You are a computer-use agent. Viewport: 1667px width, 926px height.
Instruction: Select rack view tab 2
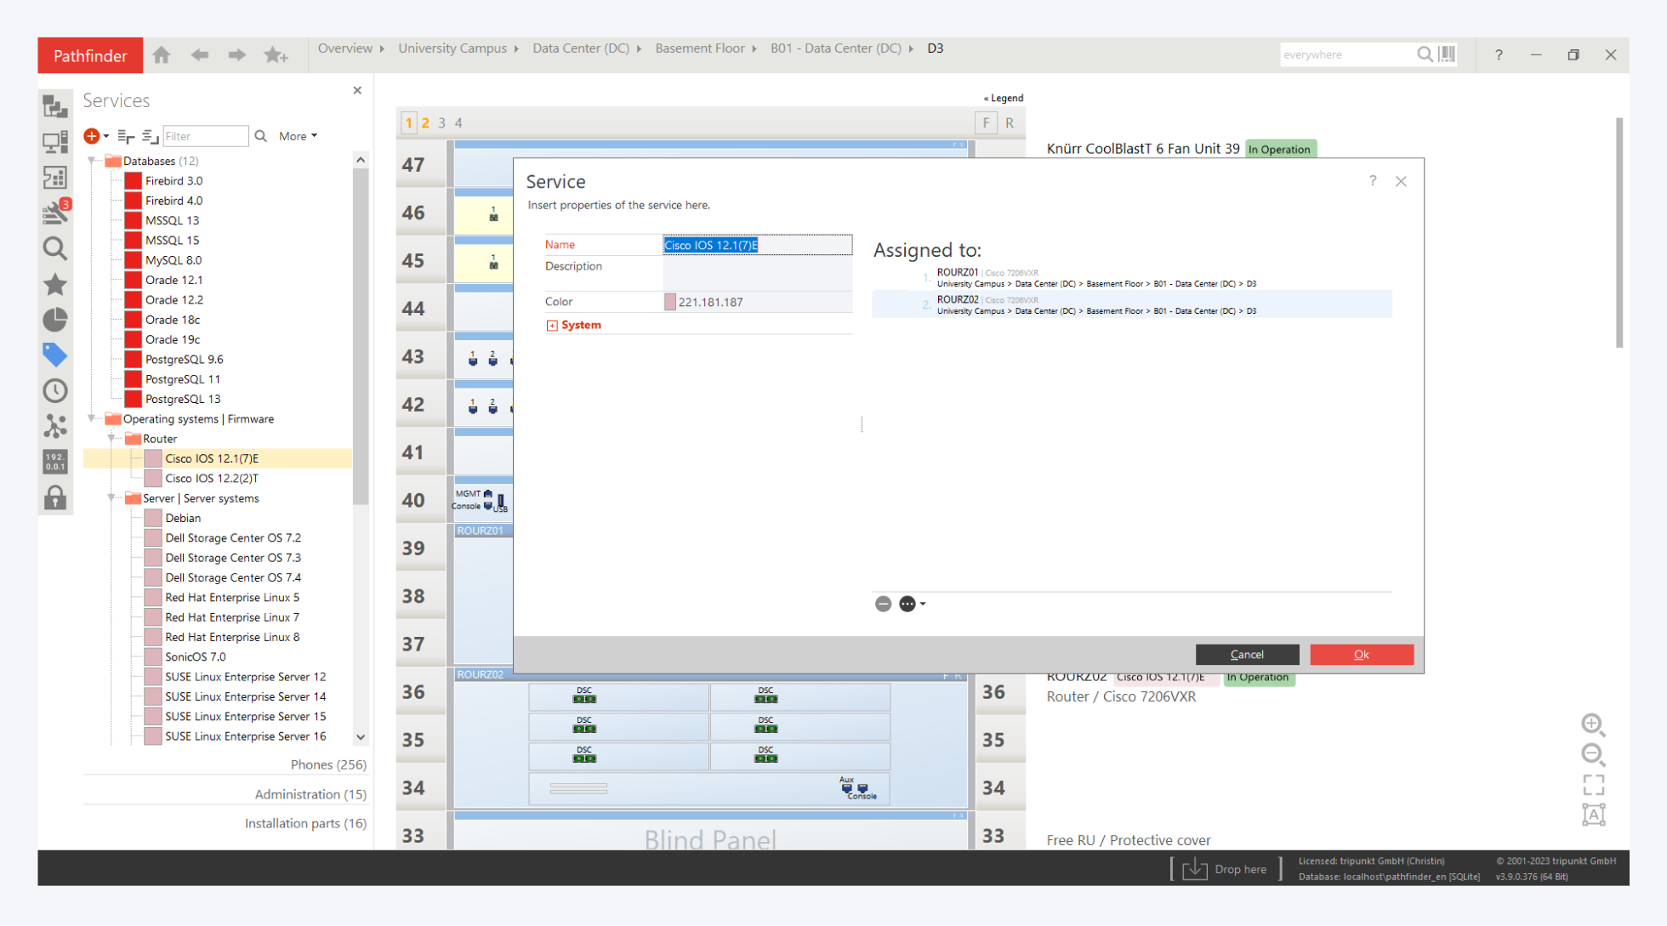coord(425,122)
